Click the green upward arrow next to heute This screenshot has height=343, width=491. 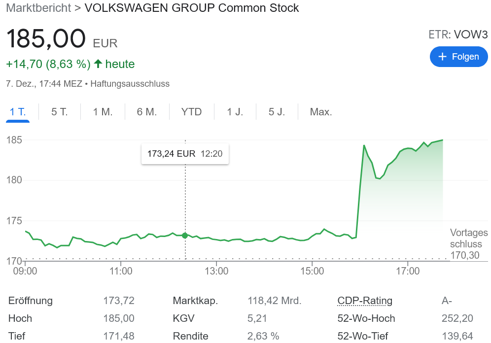tap(99, 64)
